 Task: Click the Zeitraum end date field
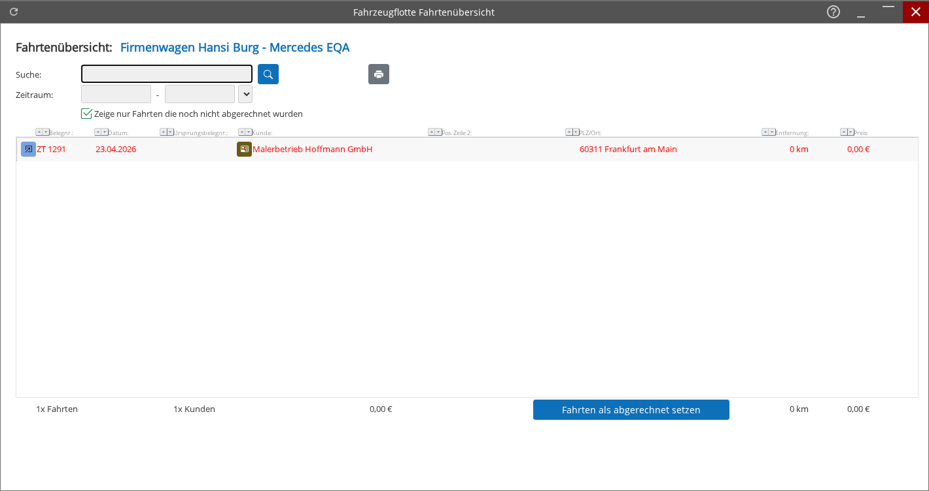pyautogui.click(x=200, y=94)
